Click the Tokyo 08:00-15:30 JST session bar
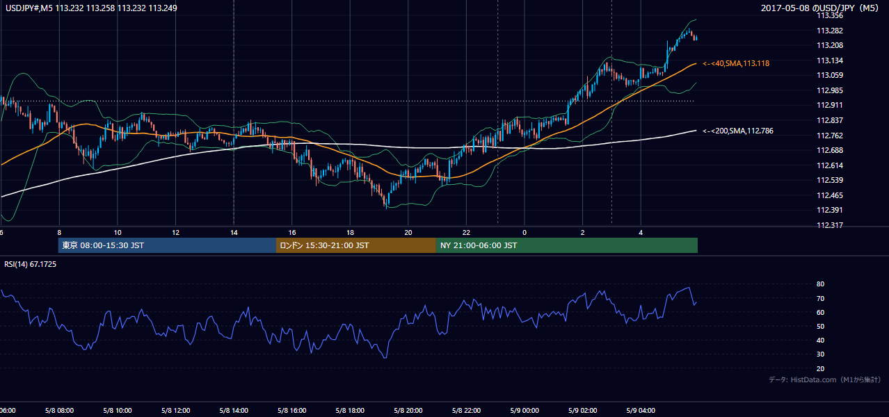Screen dimensions: 889x417 167,245
